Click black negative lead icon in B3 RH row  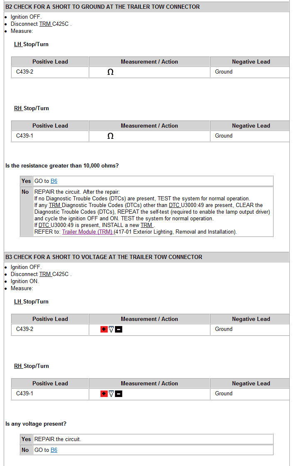pyautogui.click(x=119, y=394)
